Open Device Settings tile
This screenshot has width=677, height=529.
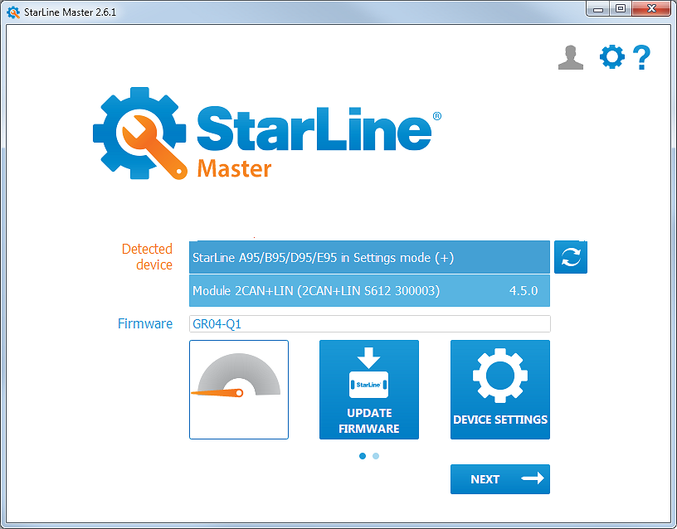[x=500, y=390]
